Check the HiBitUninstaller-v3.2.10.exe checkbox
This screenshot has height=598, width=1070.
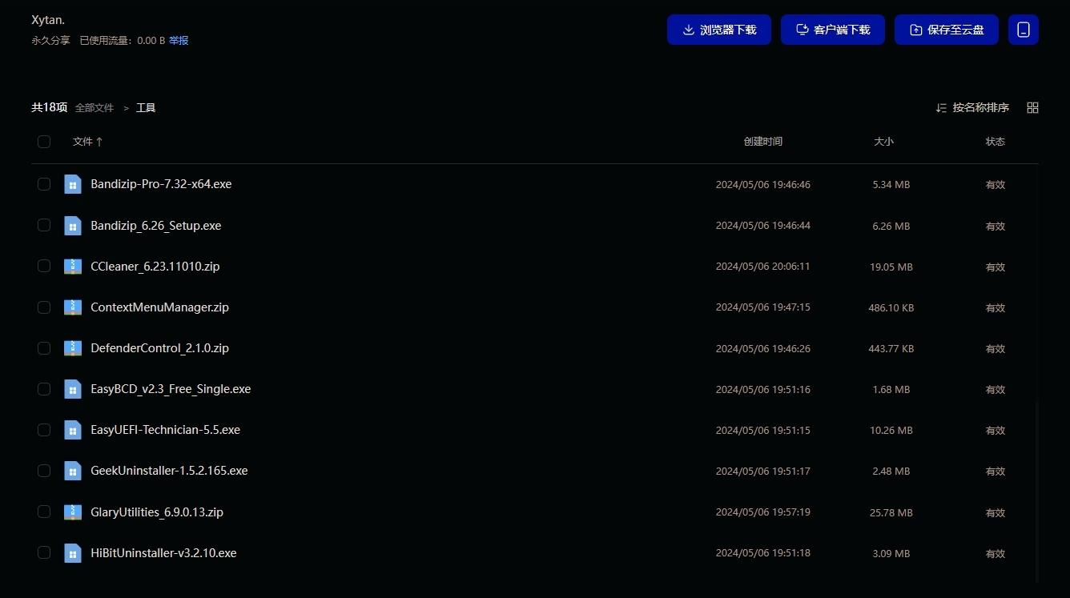click(x=44, y=552)
